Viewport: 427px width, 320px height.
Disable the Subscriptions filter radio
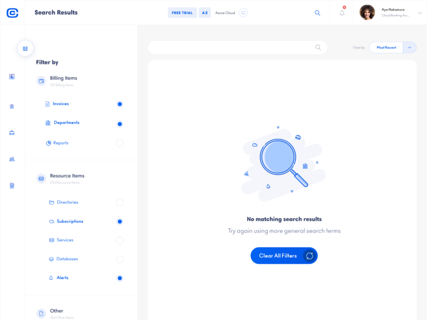click(x=120, y=221)
